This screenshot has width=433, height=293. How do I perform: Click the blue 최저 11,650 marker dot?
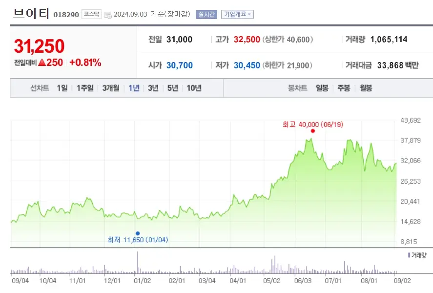coord(138,233)
